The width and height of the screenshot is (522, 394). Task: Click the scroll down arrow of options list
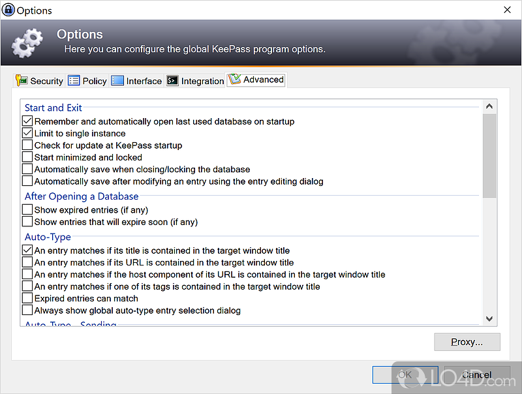489,318
